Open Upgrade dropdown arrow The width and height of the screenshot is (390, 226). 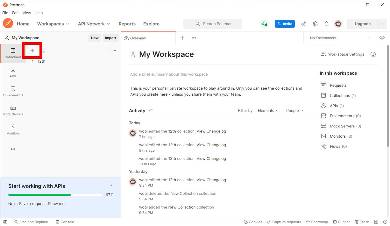(x=383, y=24)
